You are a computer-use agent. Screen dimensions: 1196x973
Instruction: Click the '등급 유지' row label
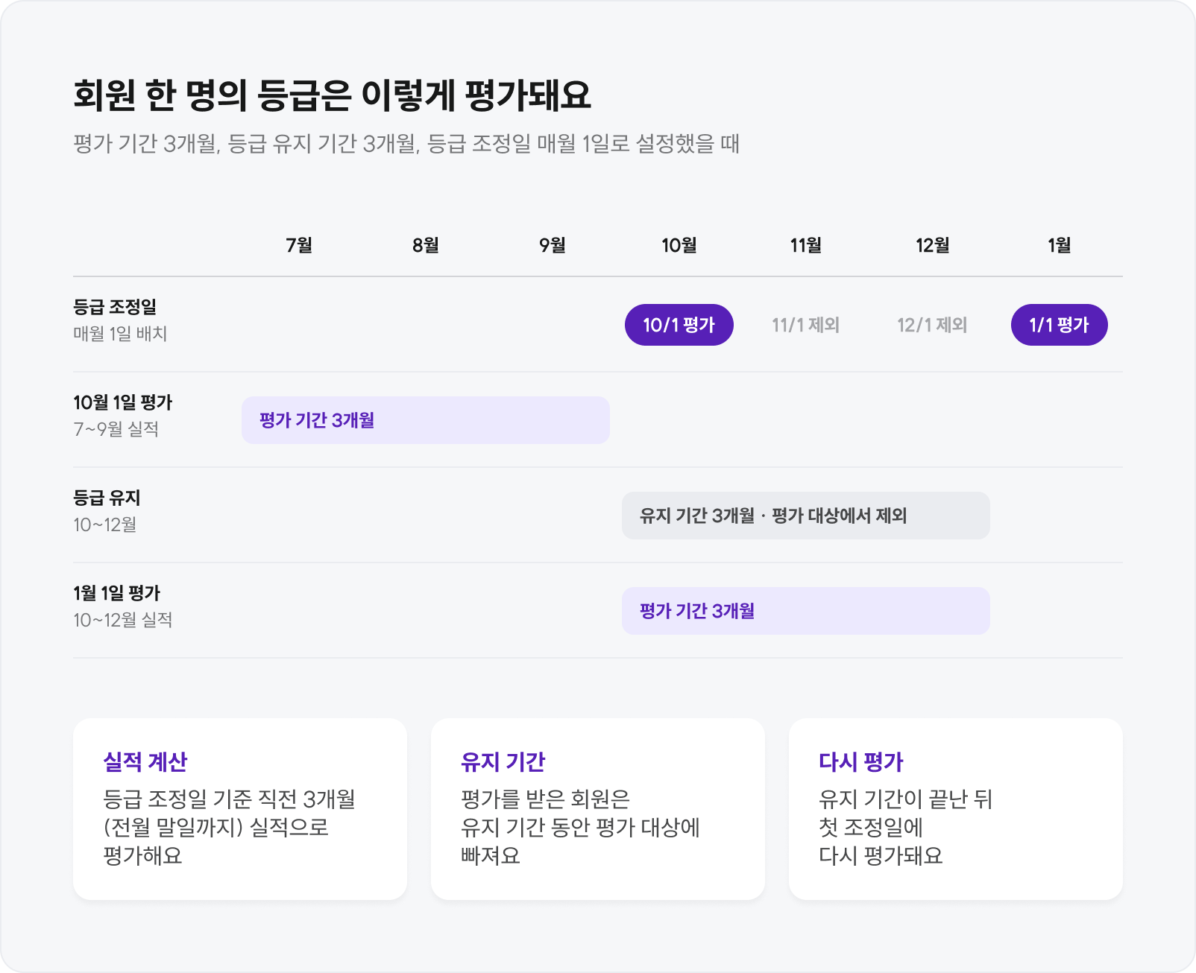point(107,498)
